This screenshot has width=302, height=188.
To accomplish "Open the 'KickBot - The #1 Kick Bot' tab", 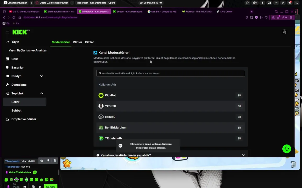I will pyautogui.click(x=197, y=11).
